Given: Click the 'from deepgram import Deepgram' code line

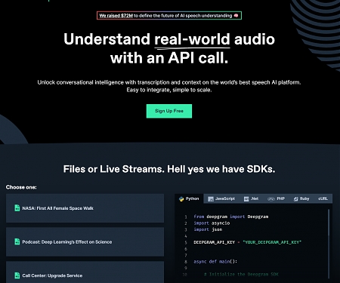Looking at the screenshot, I should click(x=231, y=217).
